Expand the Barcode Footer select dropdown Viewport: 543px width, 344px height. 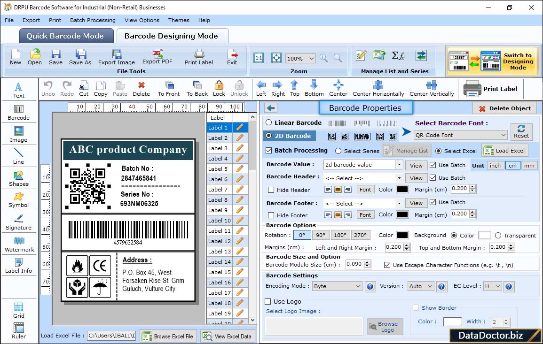(x=399, y=204)
